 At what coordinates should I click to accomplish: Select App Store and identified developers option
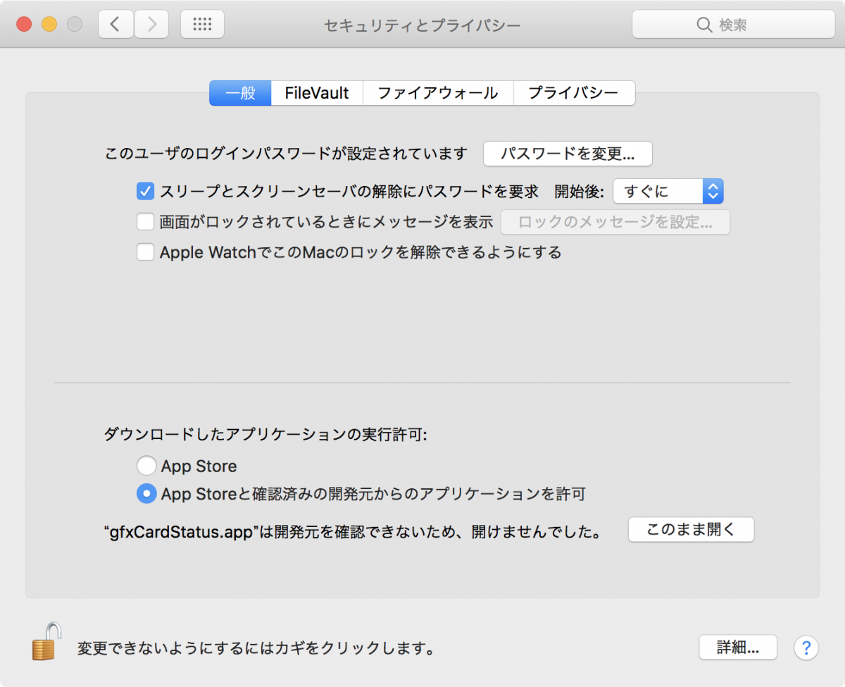pos(146,493)
